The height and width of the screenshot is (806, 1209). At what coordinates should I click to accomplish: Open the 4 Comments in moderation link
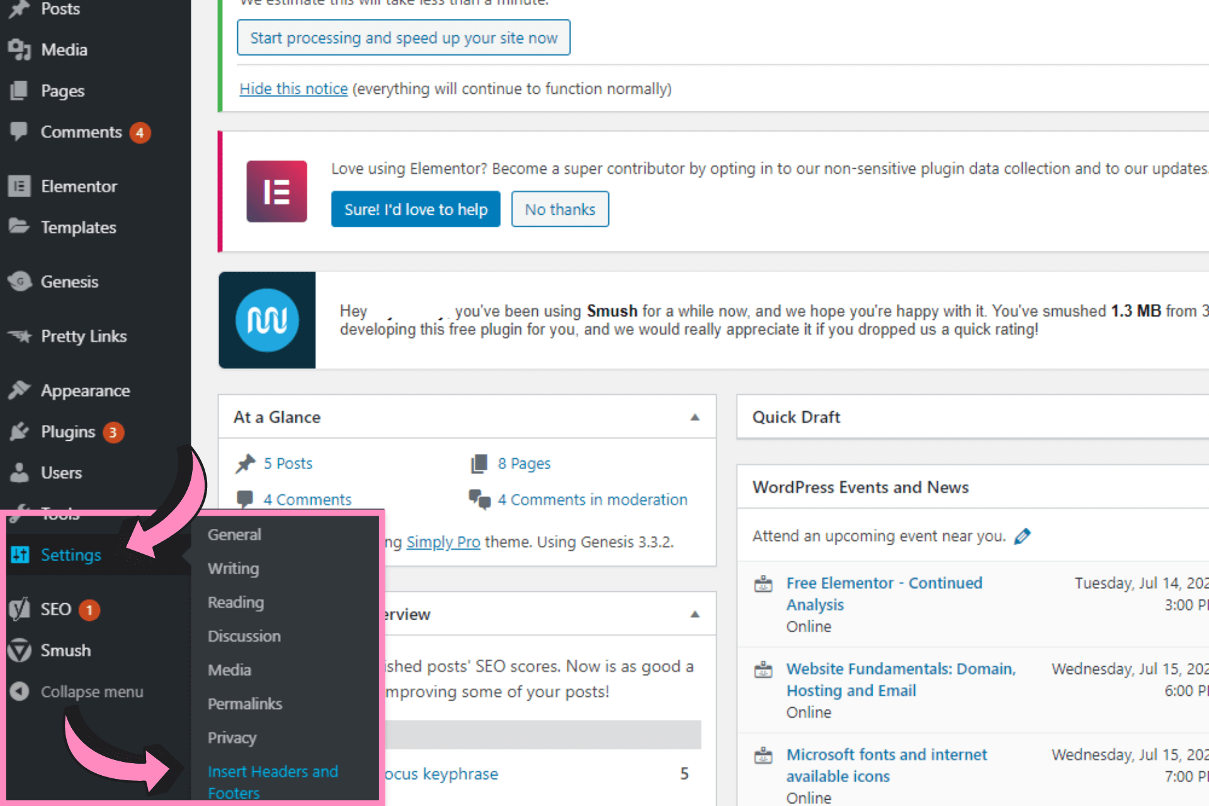(x=592, y=500)
